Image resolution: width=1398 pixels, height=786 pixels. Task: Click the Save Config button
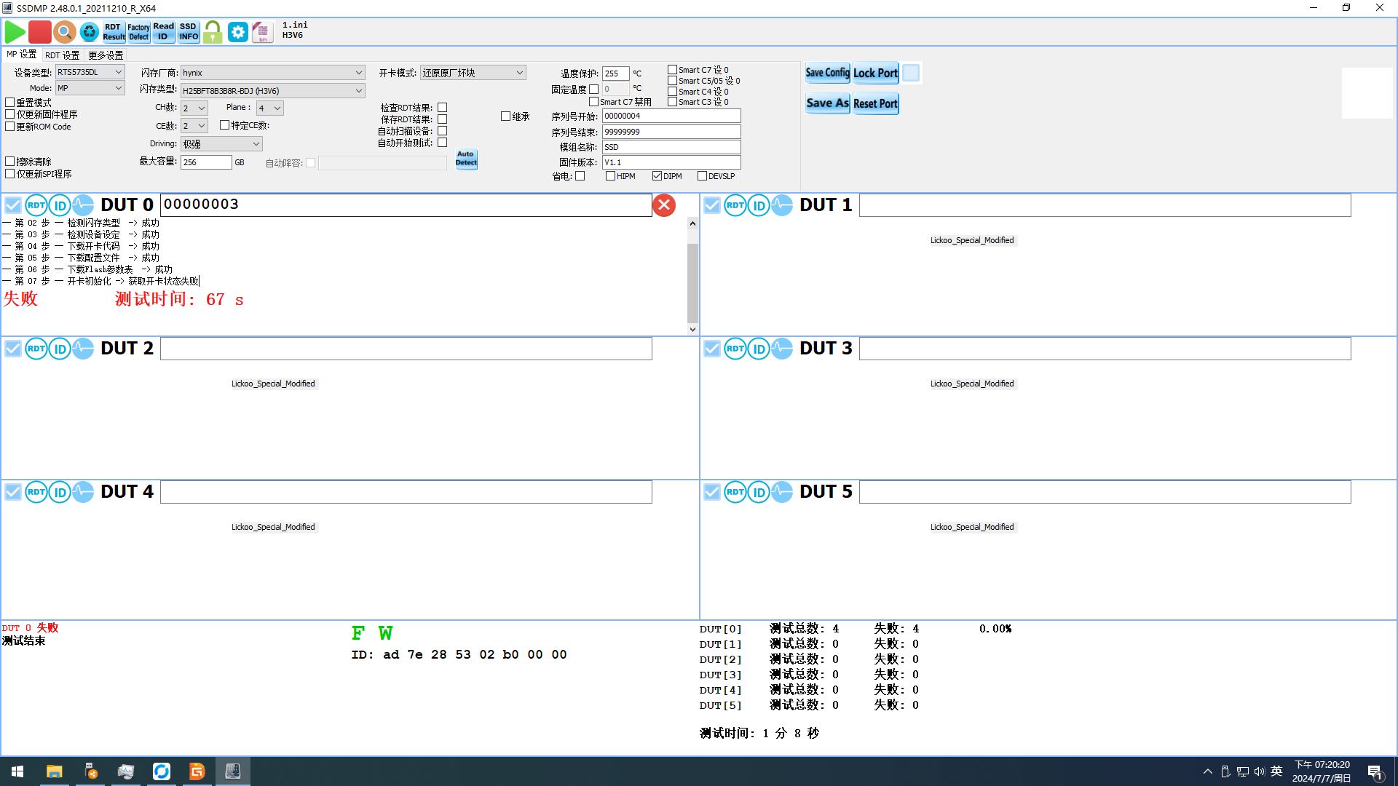point(827,73)
